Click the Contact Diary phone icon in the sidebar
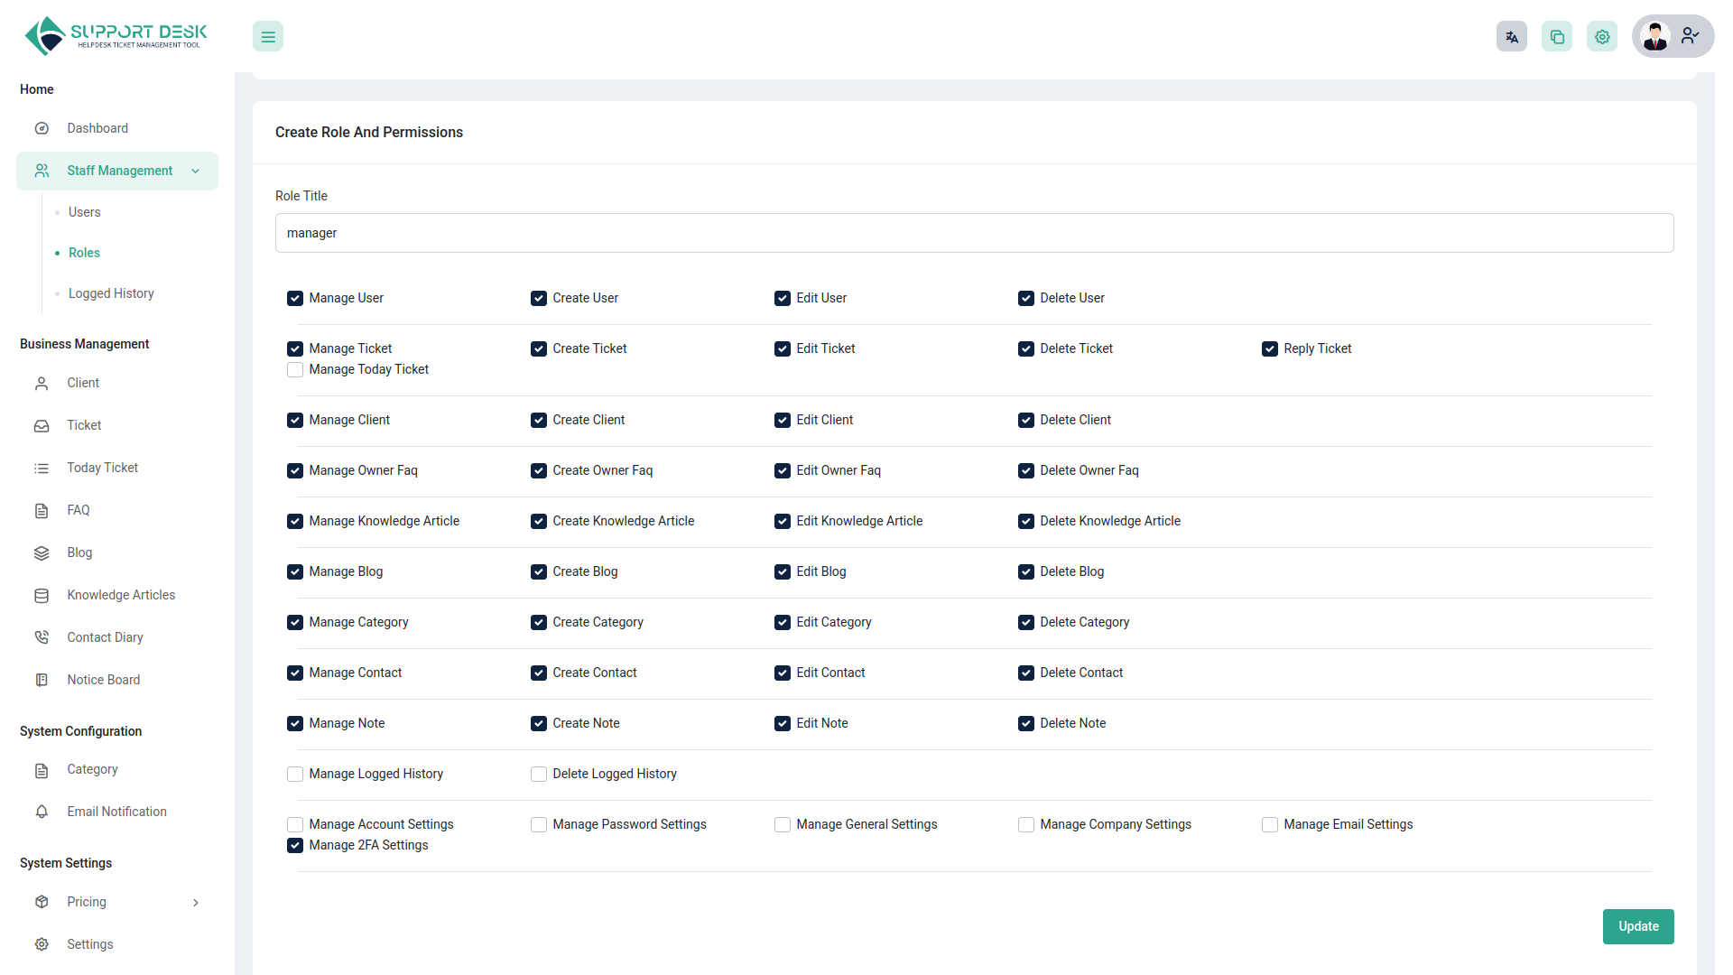The image size is (1733, 975). pyautogui.click(x=42, y=637)
